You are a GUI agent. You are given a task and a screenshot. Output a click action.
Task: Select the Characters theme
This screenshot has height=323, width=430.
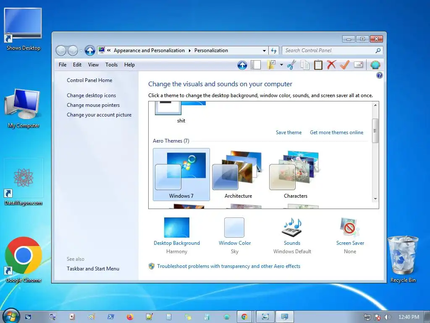(x=295, y=175)
